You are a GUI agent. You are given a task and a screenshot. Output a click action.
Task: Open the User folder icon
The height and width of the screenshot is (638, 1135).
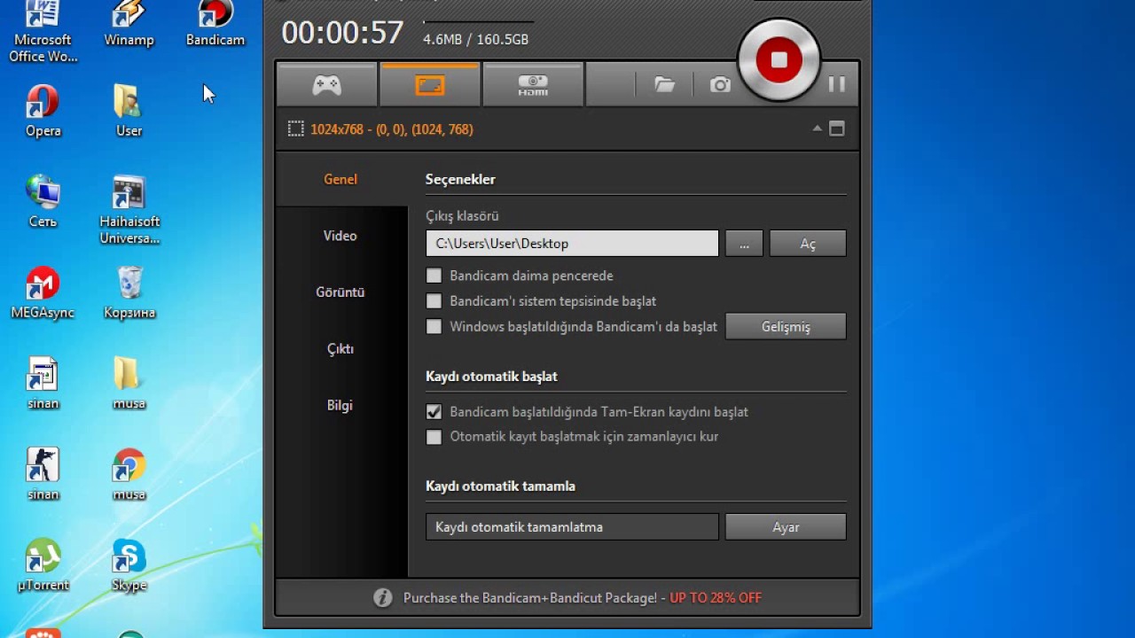(129, 111)
